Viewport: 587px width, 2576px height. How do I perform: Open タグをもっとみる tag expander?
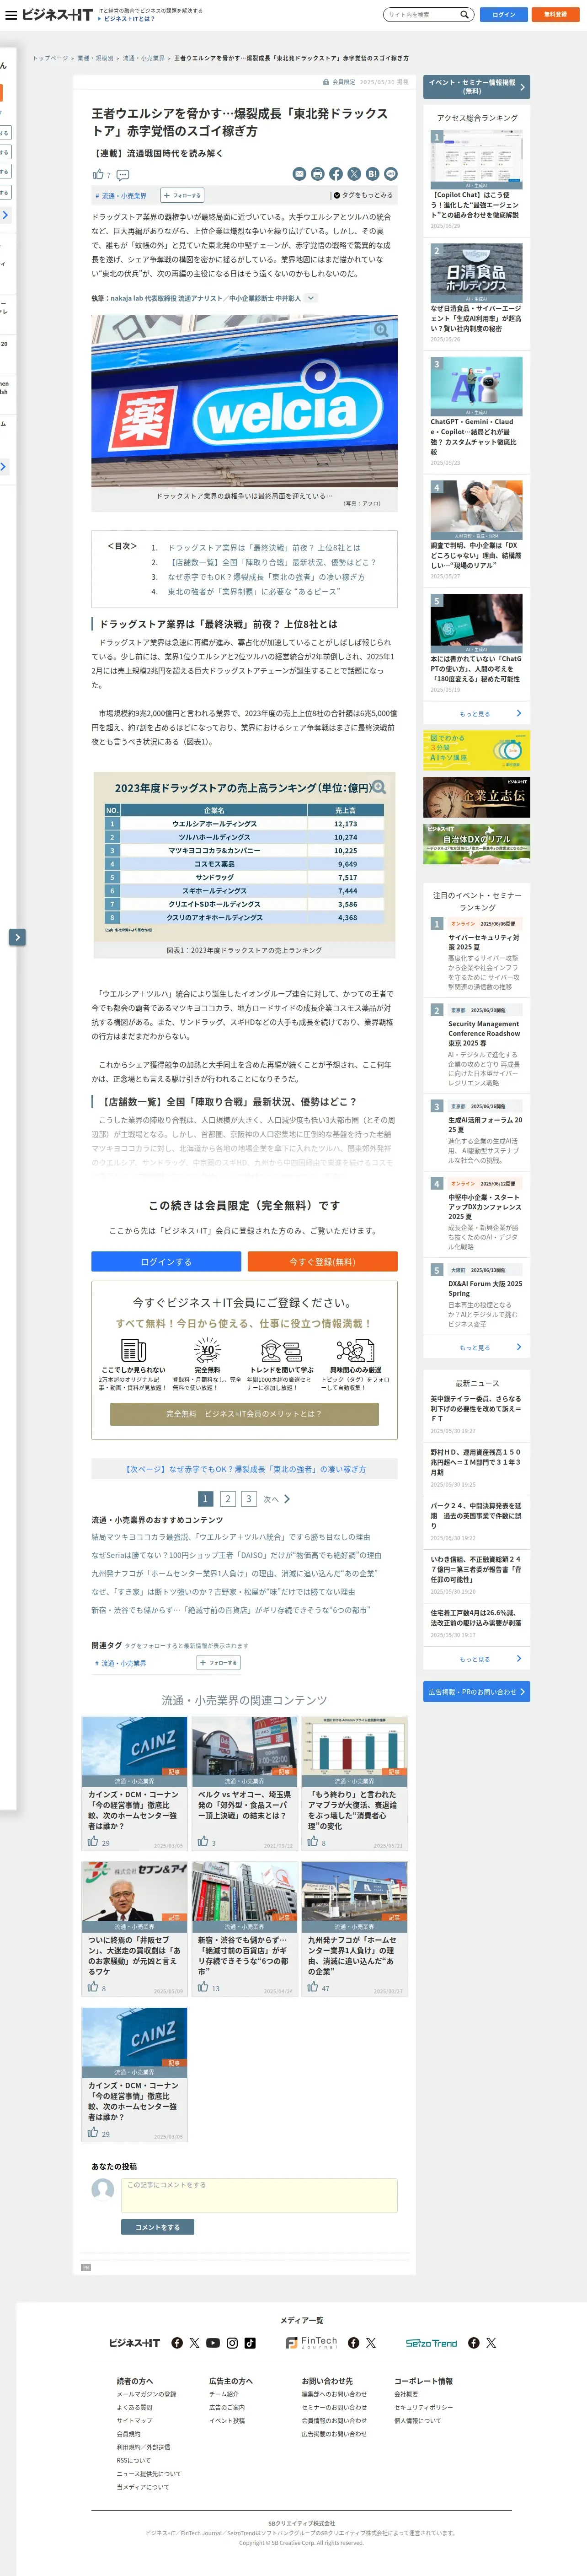pyautogui.click(x=364, y=195)
